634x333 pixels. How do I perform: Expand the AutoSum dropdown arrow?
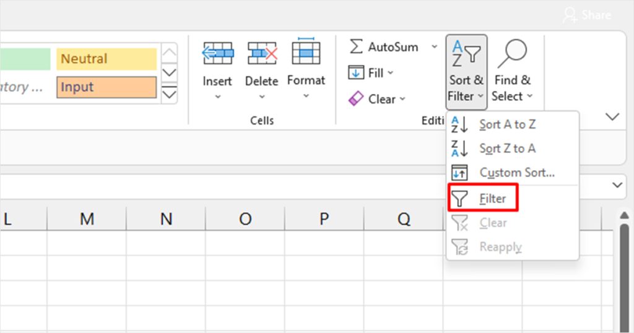434,47
